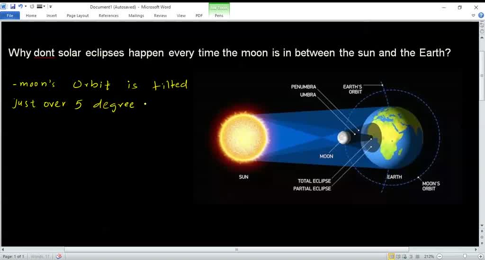Open Word Help question mark icon
Screen dimensions: 485x260
coord(481,15)
